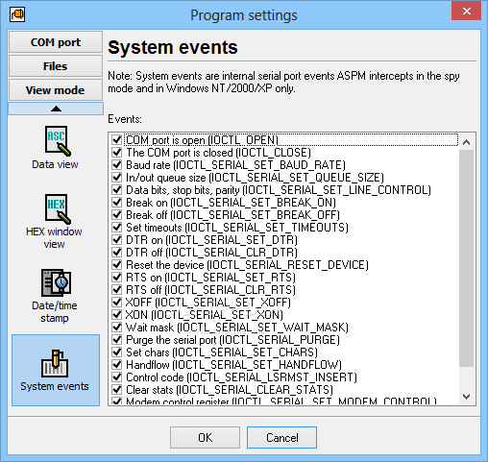Open the HEX window view icon
Image resolution: width=488 pixels, height=462 pixels.
coord(58,208)
